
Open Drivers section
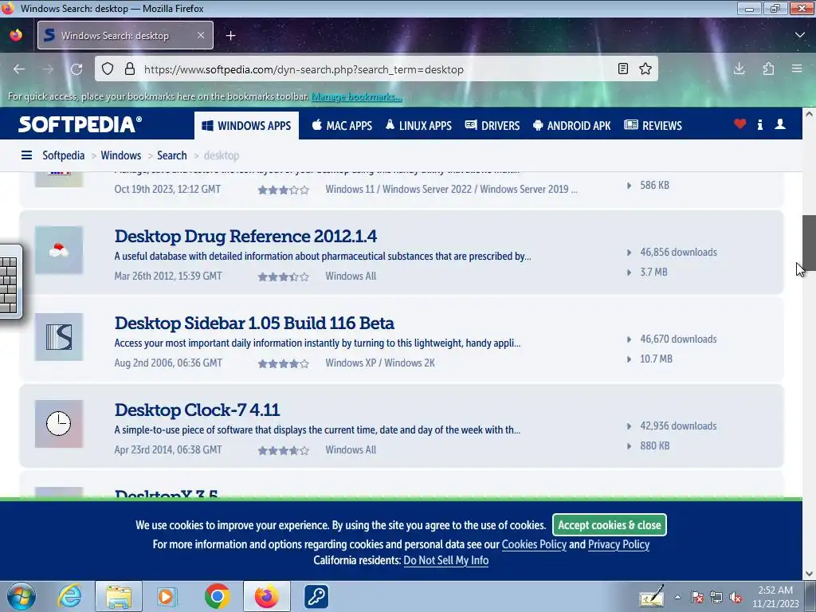click(x=492, y=125)
